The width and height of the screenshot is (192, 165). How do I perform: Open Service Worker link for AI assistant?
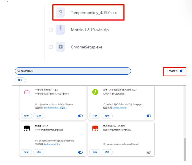[119, 108]
